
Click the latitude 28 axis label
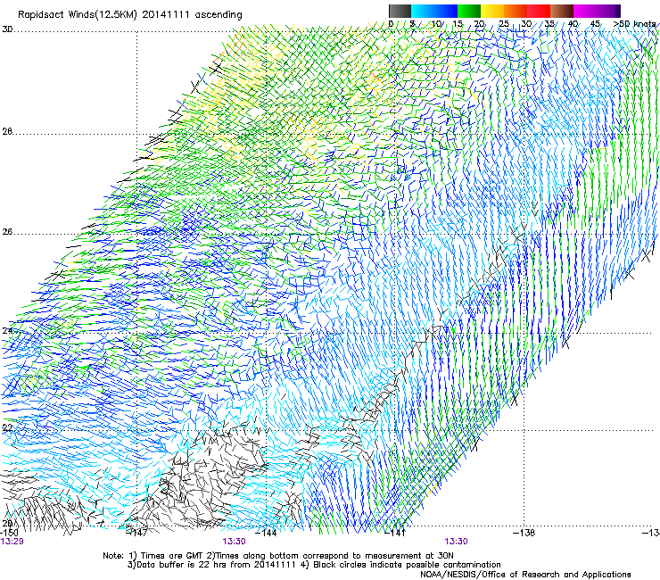7,131
